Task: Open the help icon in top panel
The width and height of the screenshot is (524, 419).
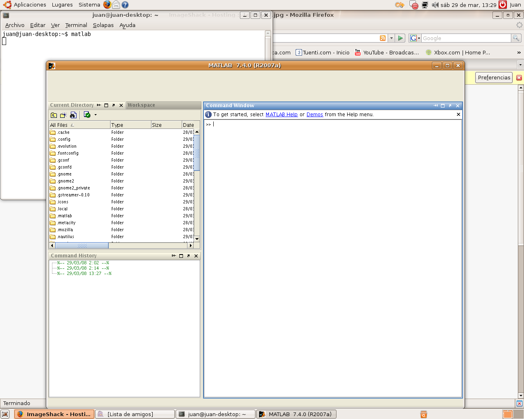Action: point(125,5)
